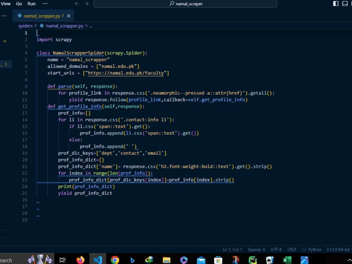The image size is (352, 264).
Task: Open the View menu
Action: (x=5, y=4)
